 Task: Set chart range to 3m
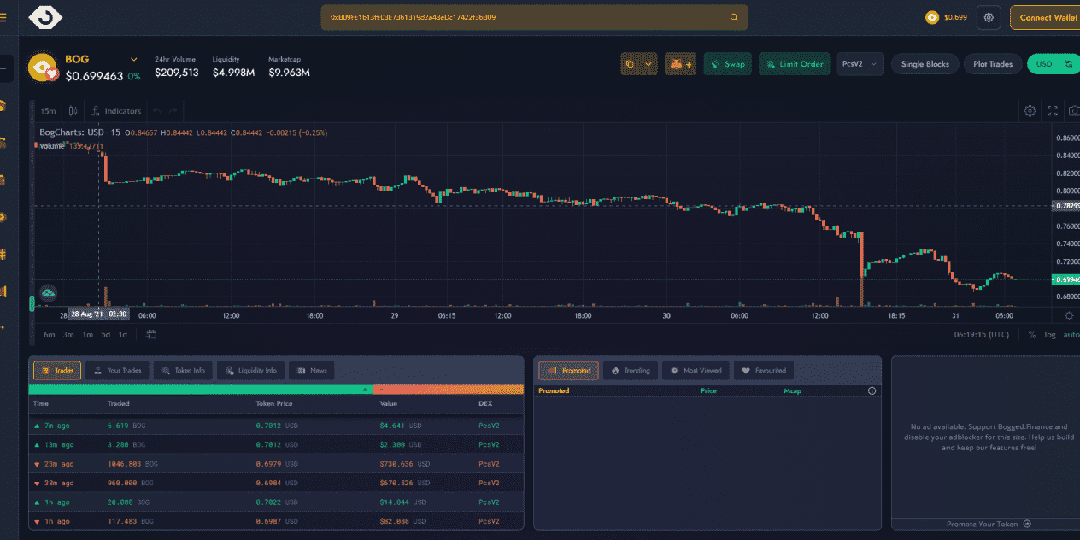pos(68,334)
